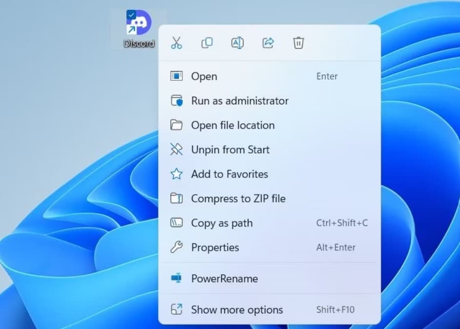460x329 pixels.
Task: Click the Share icon in top row
Action: pos(268,43)
